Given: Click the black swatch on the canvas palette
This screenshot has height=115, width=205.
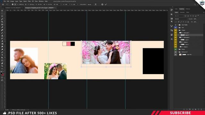Looking at the screenshot, I should tap(73, 44).
